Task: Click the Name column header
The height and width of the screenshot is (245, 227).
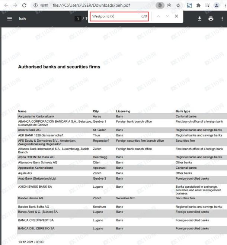Action: click(22, 112)
